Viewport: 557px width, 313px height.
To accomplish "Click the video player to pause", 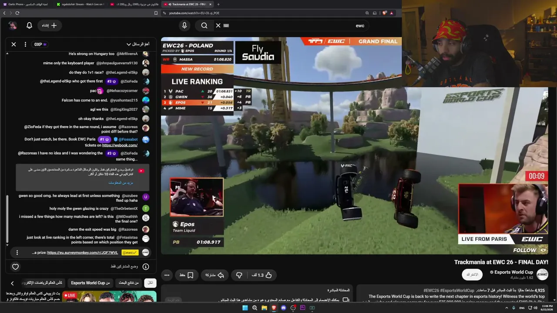I will pos(354,146).
